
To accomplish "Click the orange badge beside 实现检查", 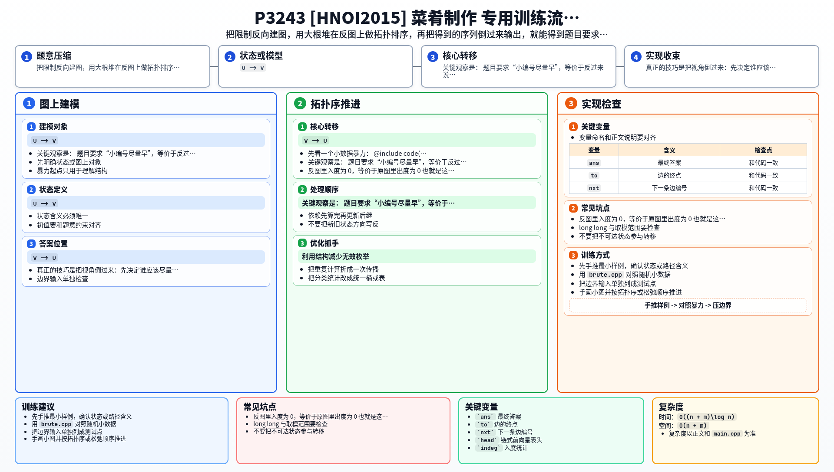I will point(571,103).
